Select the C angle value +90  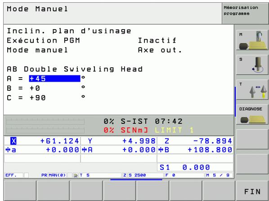[38, 98]
